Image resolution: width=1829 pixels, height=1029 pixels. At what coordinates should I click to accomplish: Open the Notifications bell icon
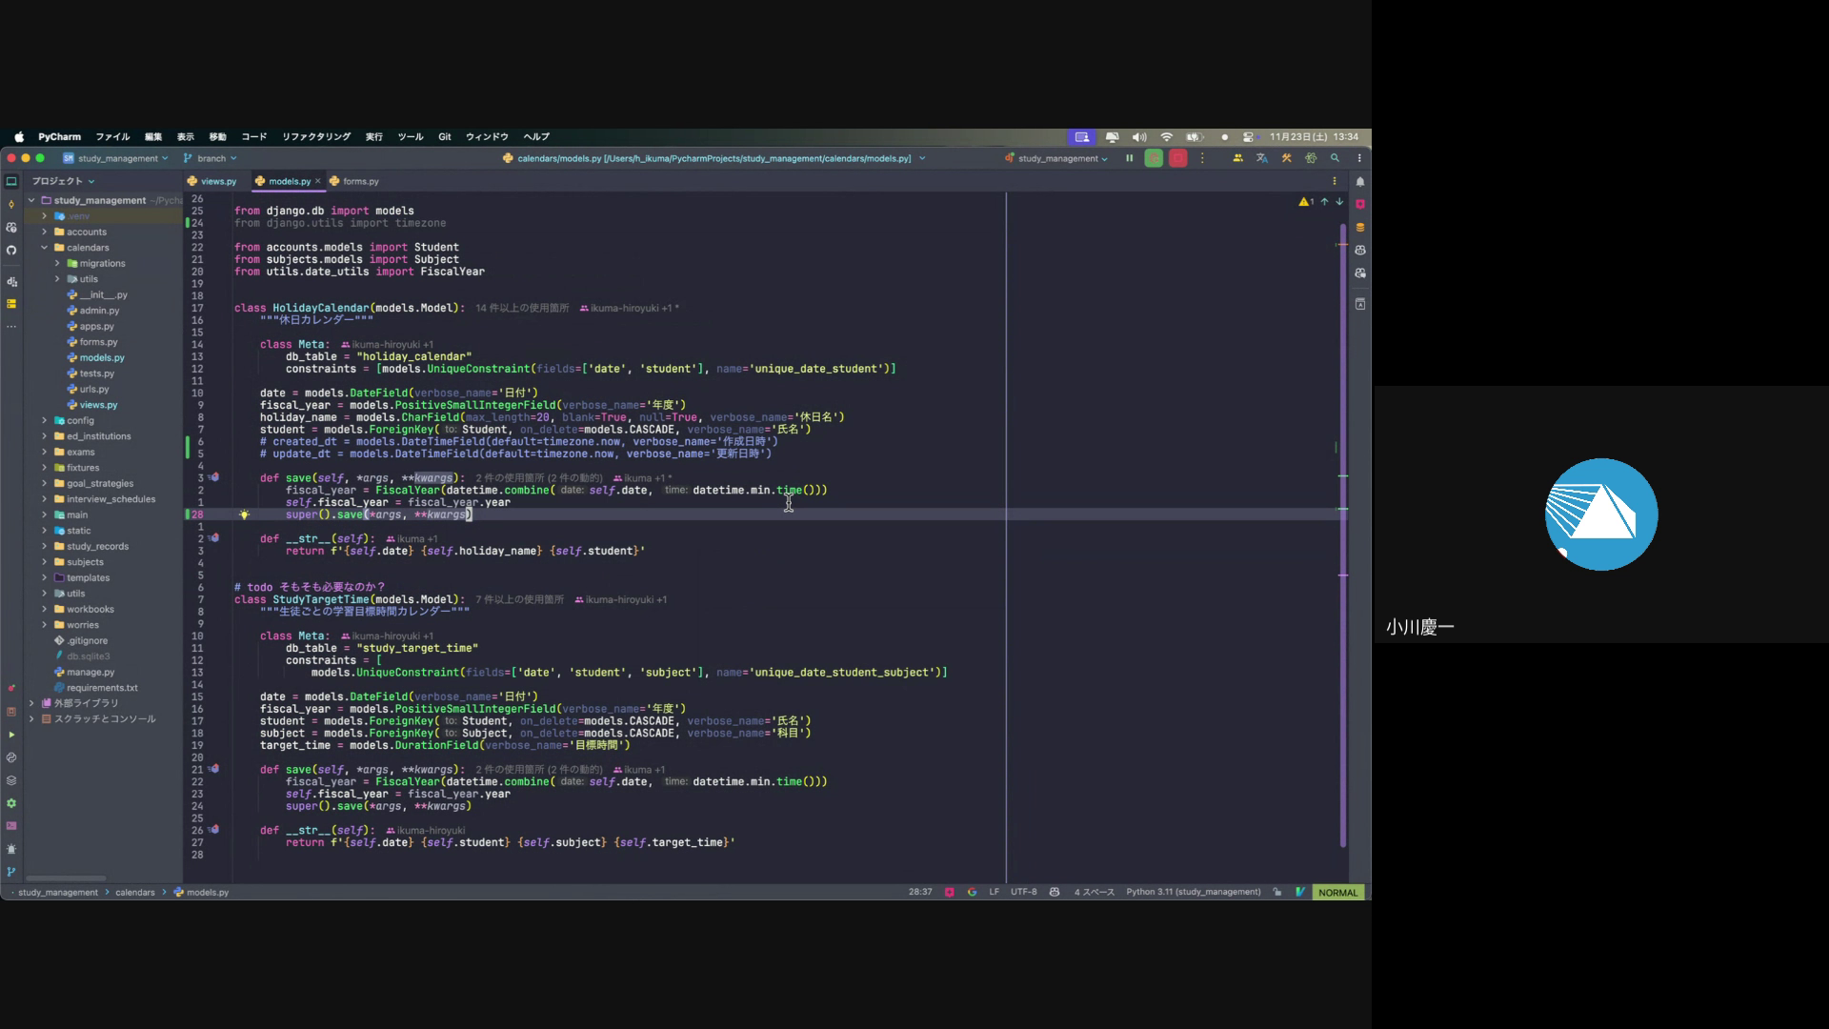(1360, 181)
